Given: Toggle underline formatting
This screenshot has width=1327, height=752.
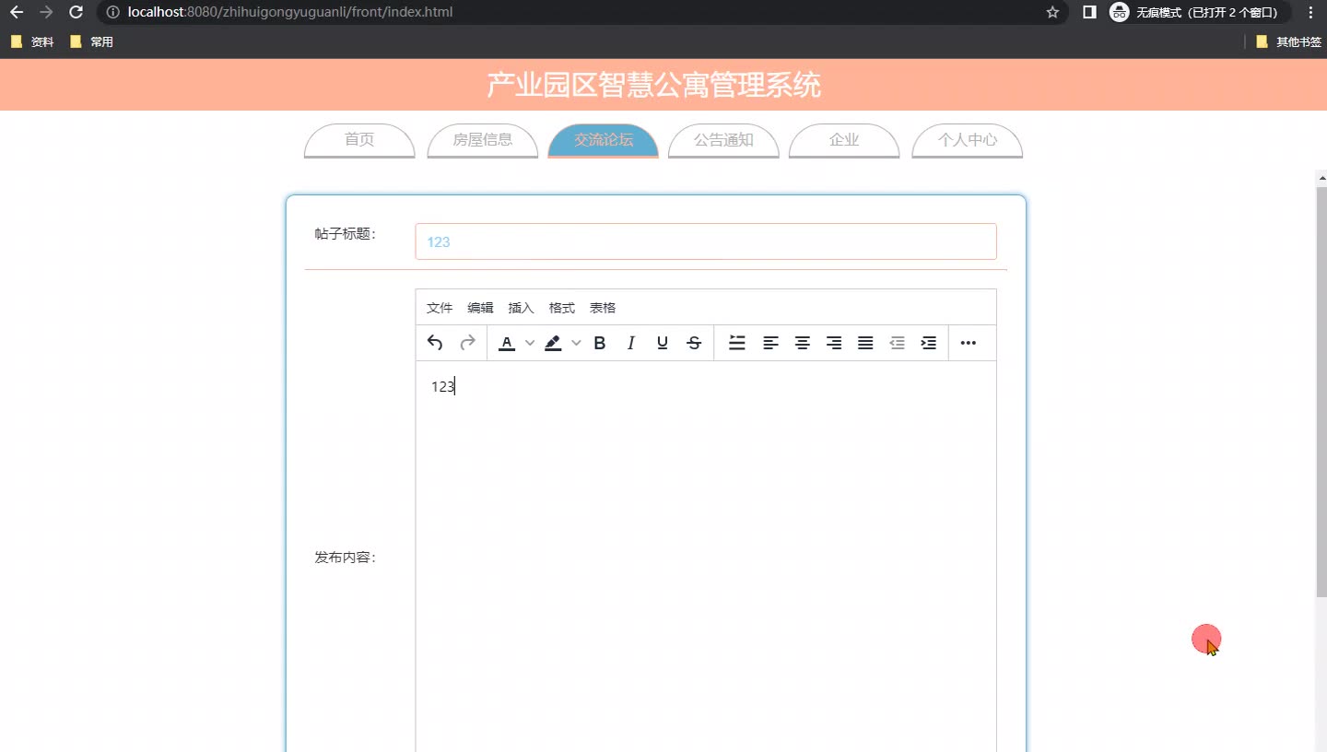Looking at the screenshot, I should coord(663,343).
